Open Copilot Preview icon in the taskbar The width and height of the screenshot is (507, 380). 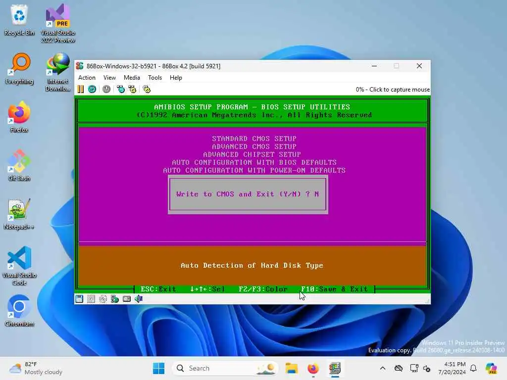click(491, 368)
